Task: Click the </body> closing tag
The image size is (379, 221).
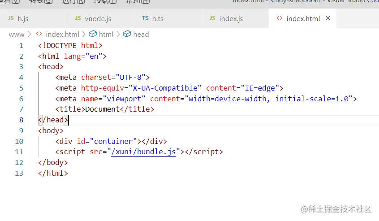Action: [x=53, y=162]
